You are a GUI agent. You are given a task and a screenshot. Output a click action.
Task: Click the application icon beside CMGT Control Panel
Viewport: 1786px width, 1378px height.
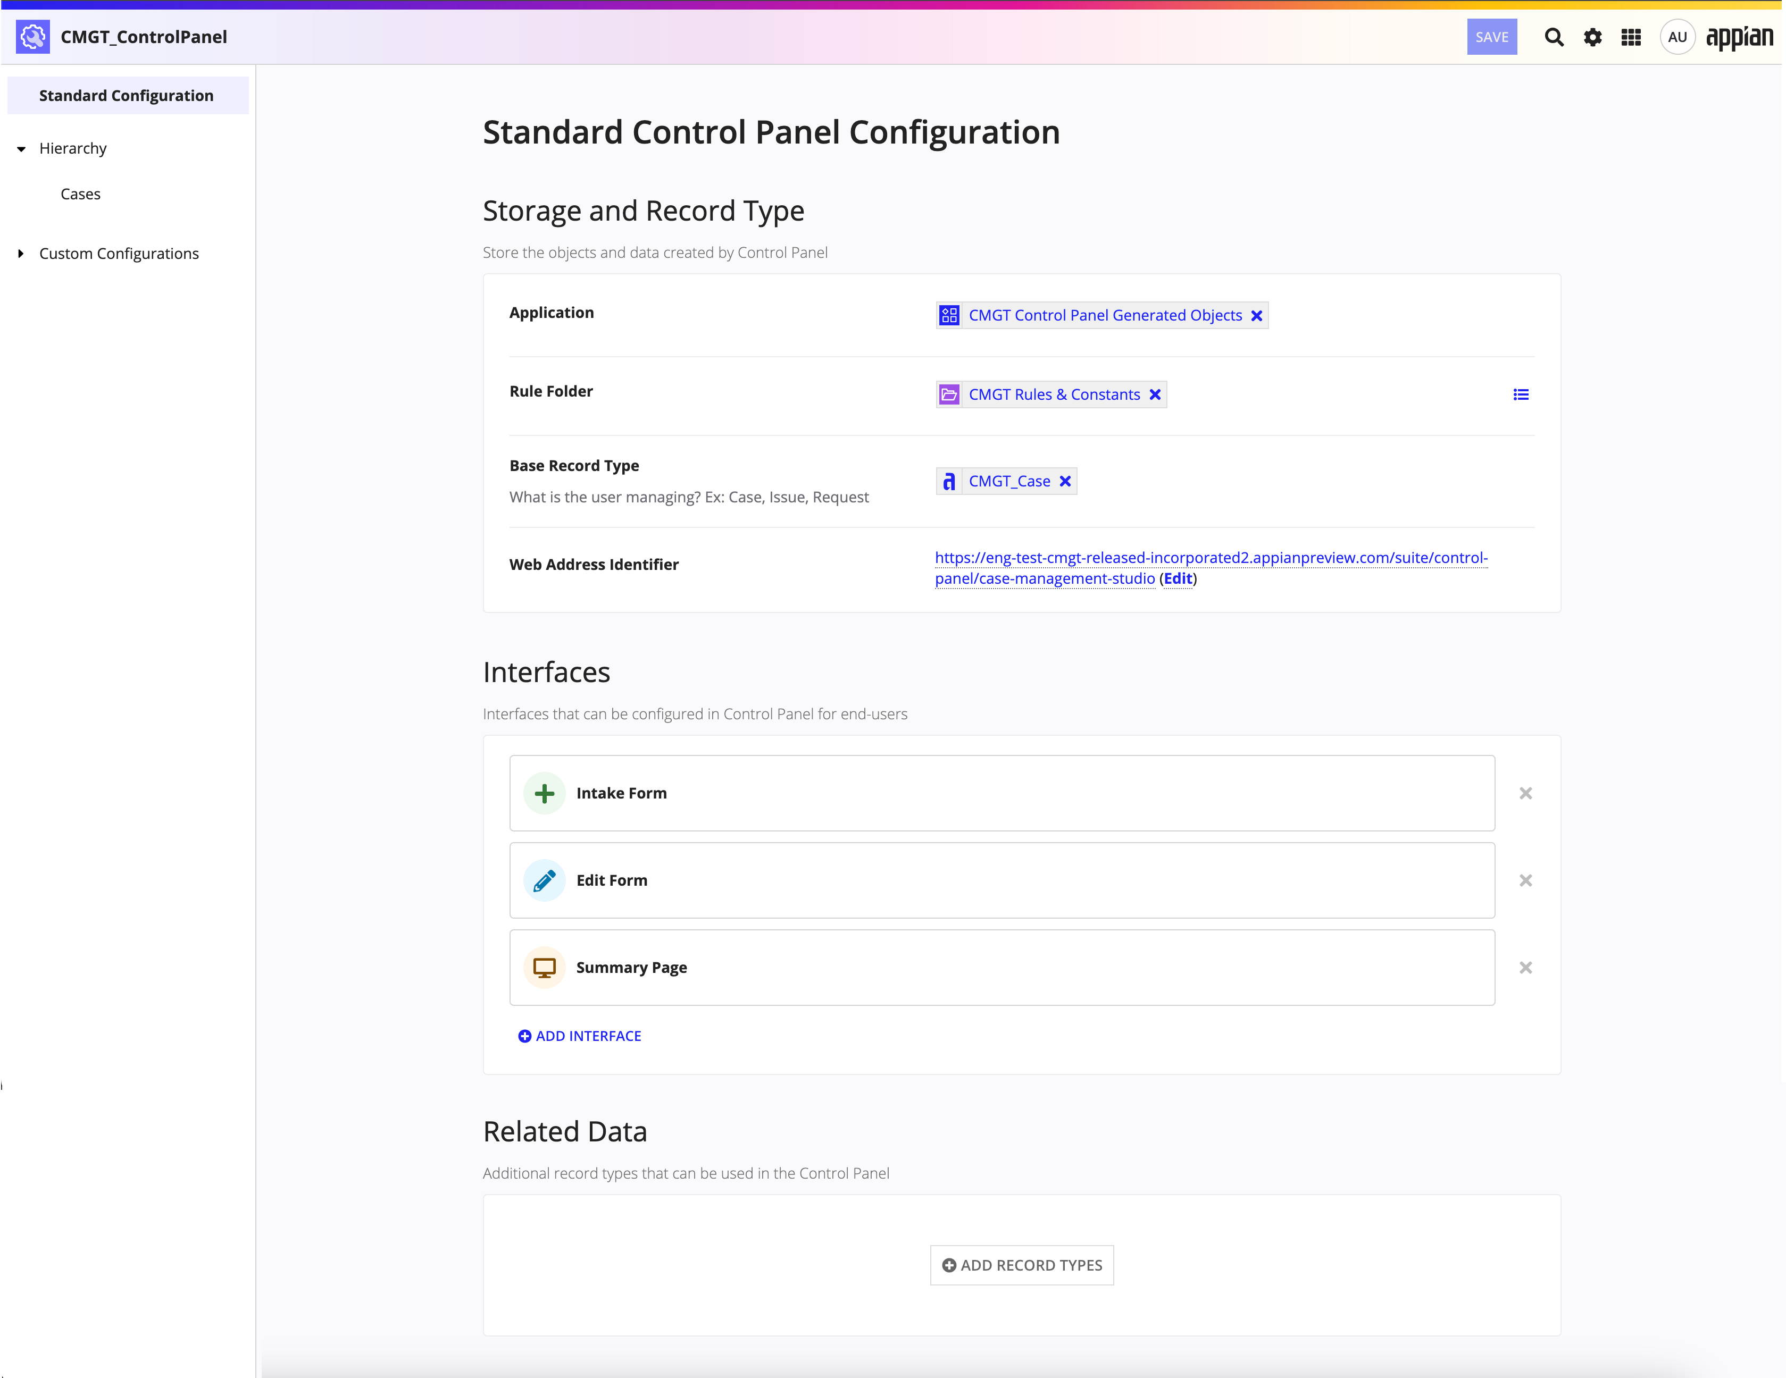(949, 315)
